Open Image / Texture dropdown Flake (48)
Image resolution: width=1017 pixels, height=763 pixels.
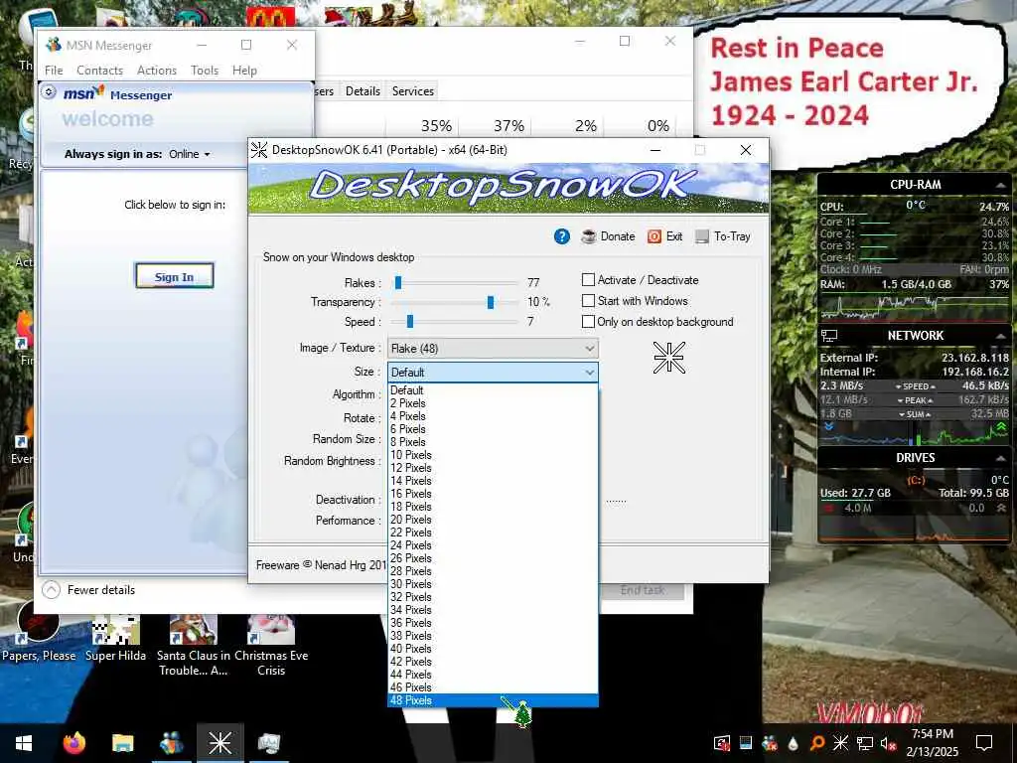tap(493, 349)
